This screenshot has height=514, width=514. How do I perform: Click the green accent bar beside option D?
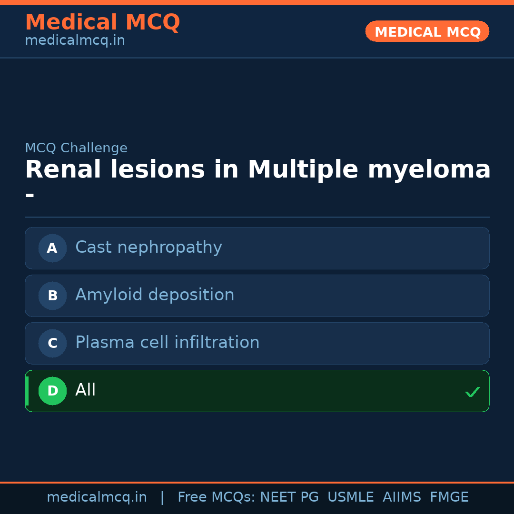click(26, 391)
